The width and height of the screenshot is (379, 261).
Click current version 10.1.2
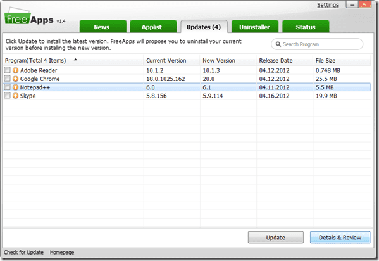(154, 70)
